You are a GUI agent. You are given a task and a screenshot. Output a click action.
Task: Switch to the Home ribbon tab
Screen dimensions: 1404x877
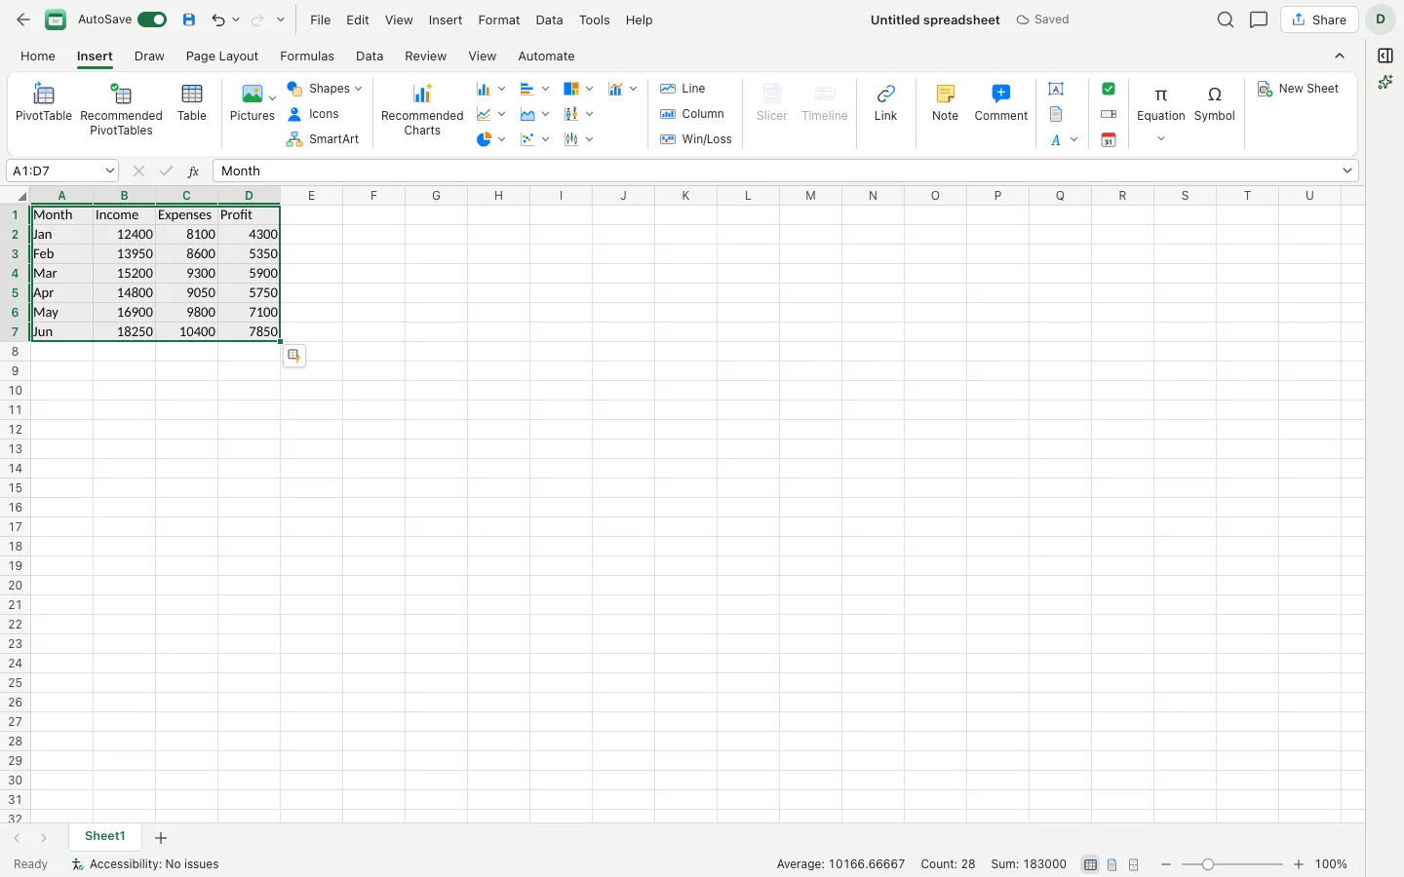tap(38, 56)
